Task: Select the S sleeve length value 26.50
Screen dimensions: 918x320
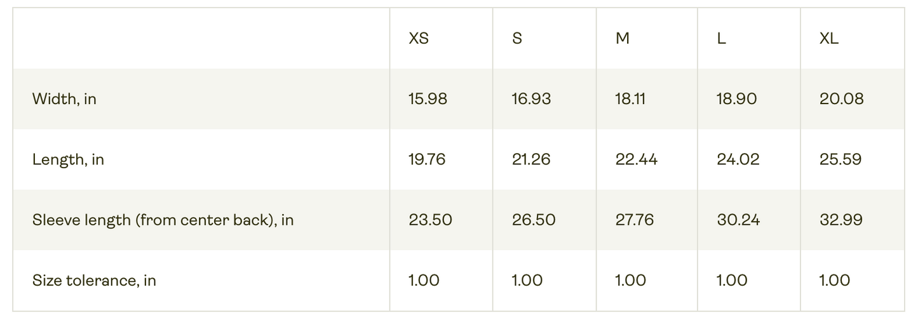Action: (534, 220)
